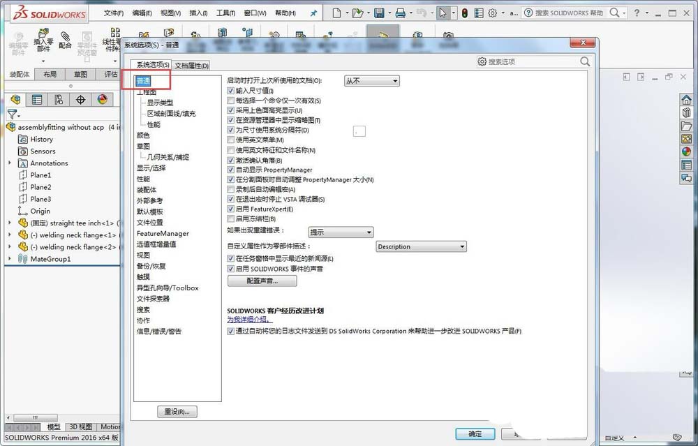
Task: Select 颜色 in options list
Action: pyautogui.click(x=143, y=135)
